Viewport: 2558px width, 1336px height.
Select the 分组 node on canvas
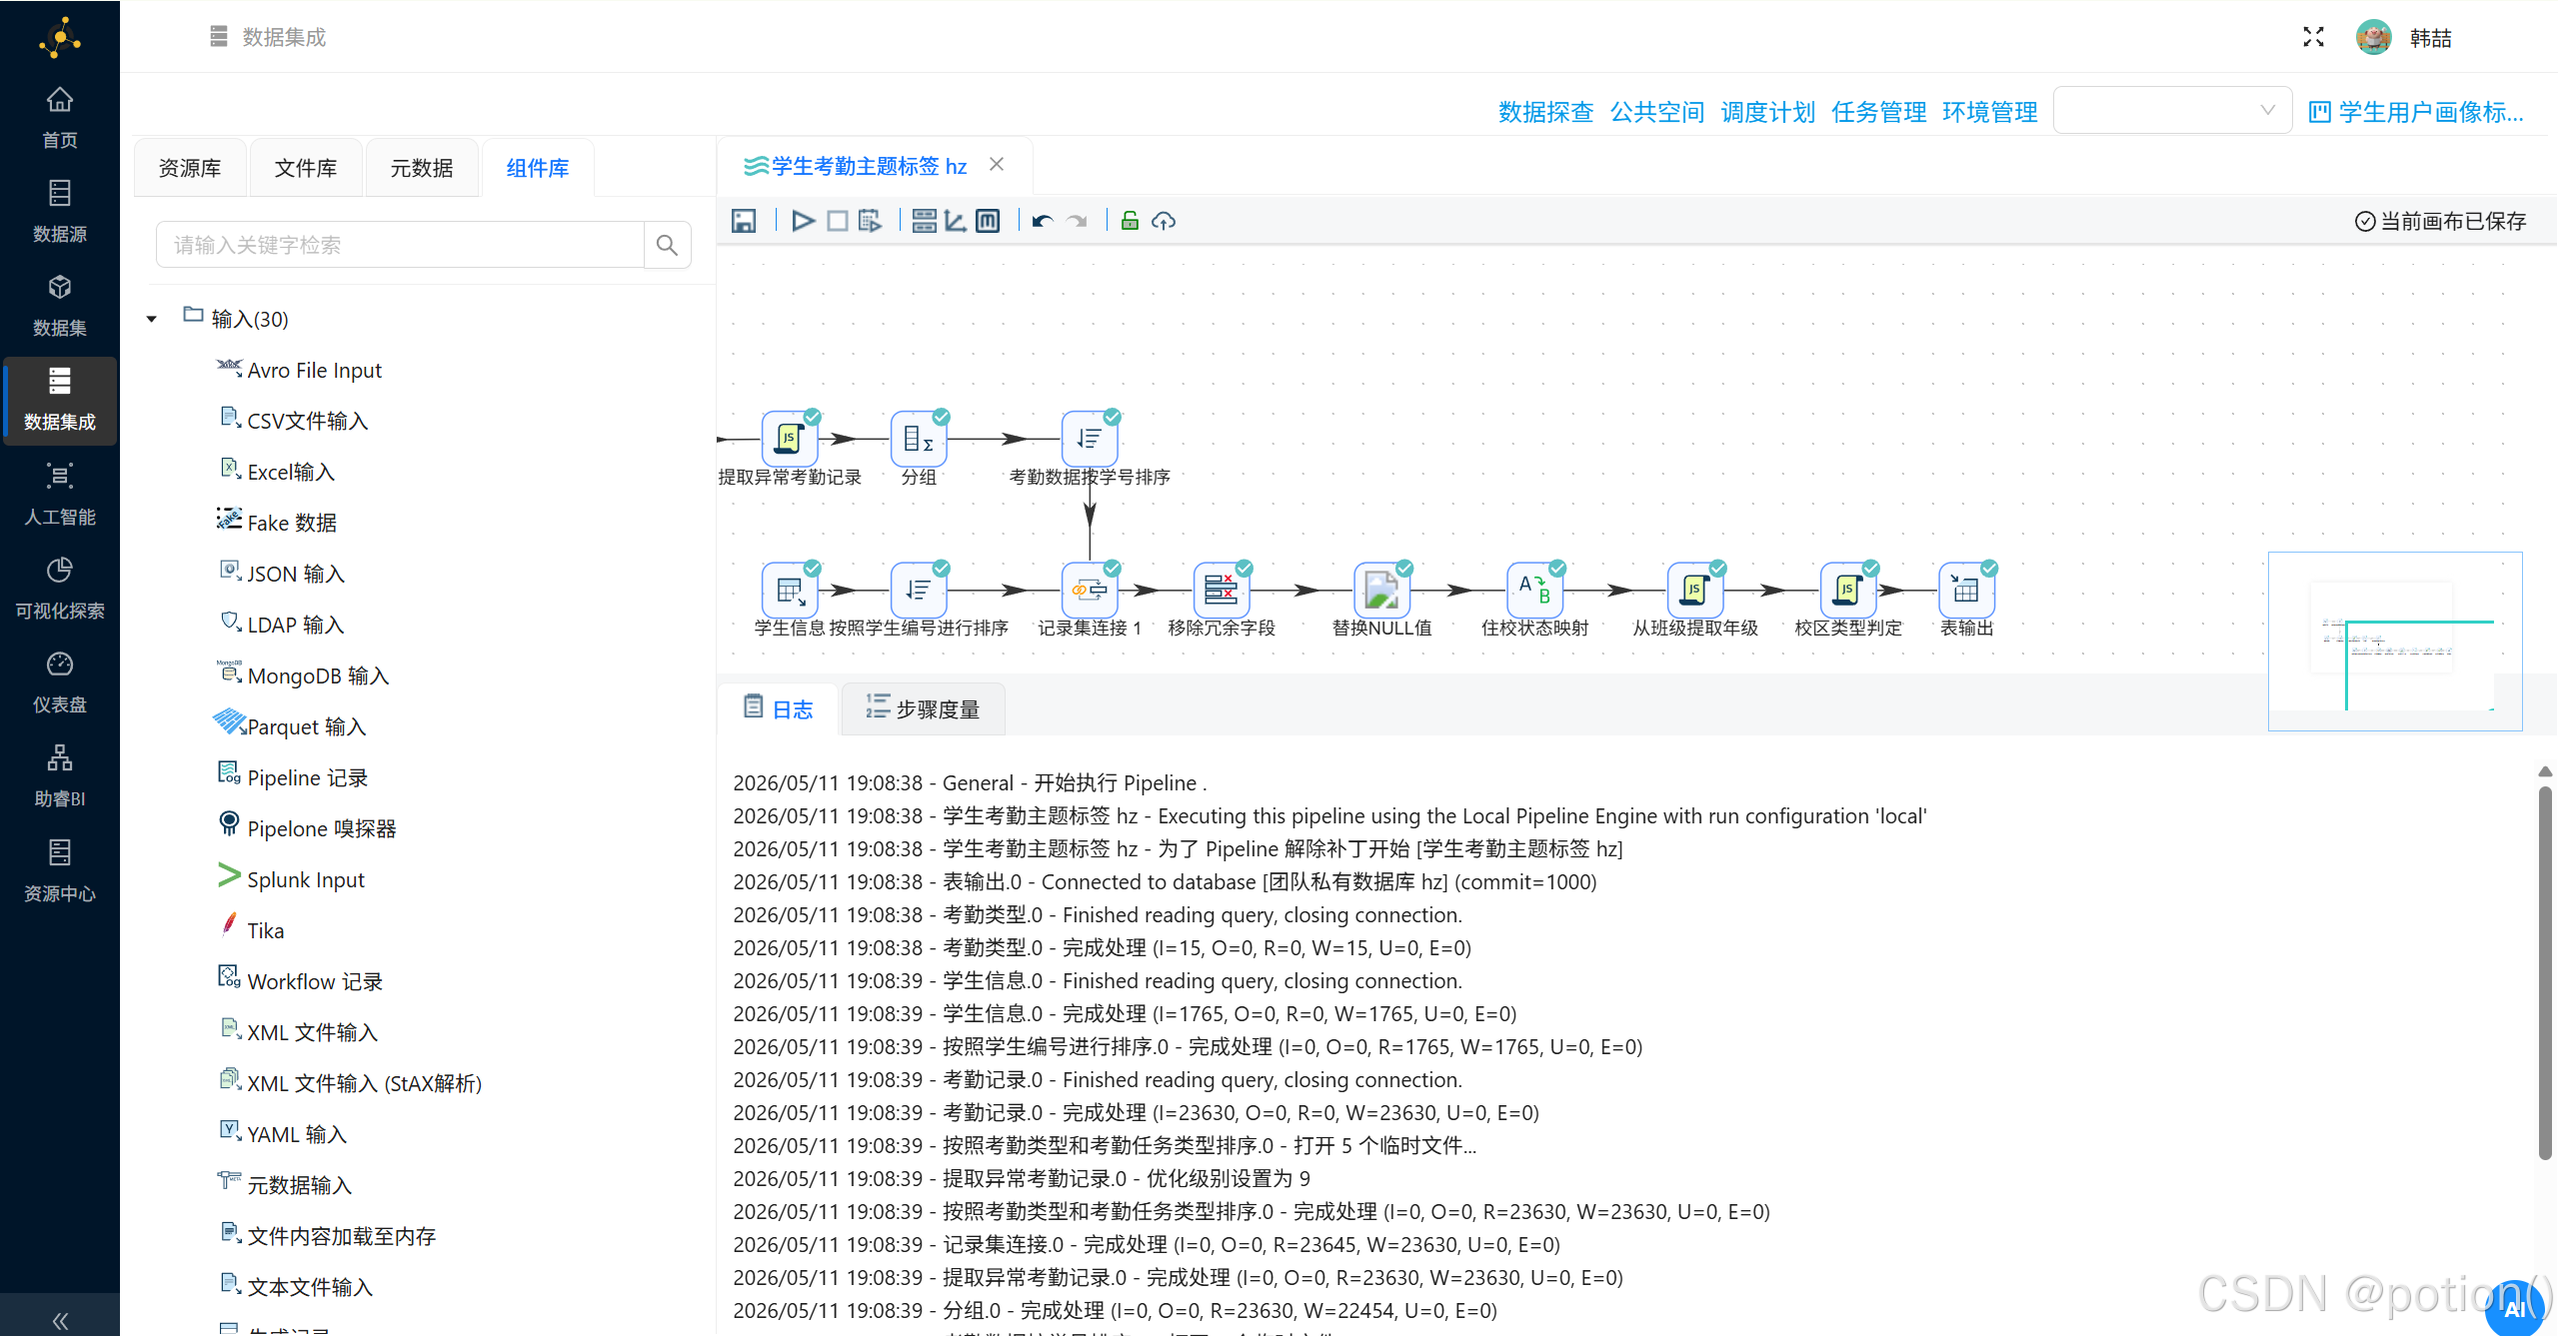coord(919,439)
